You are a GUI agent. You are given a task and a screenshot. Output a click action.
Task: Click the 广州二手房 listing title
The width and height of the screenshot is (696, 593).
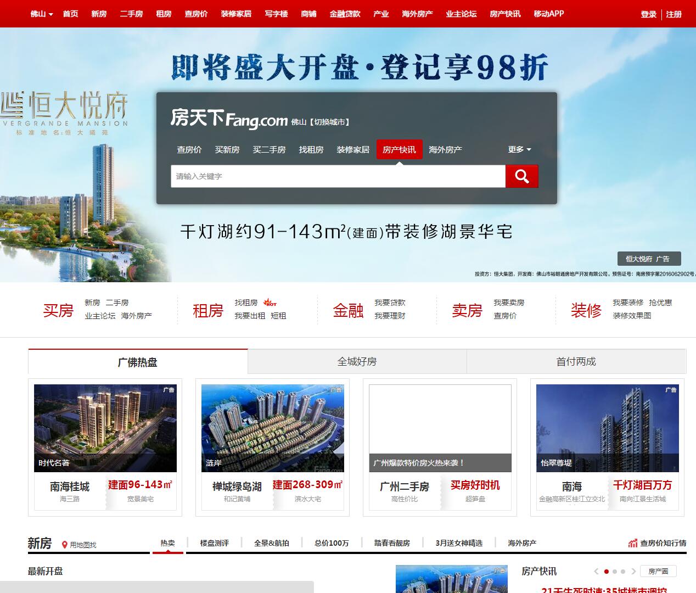pyautogui.click(x=405, y=486)
